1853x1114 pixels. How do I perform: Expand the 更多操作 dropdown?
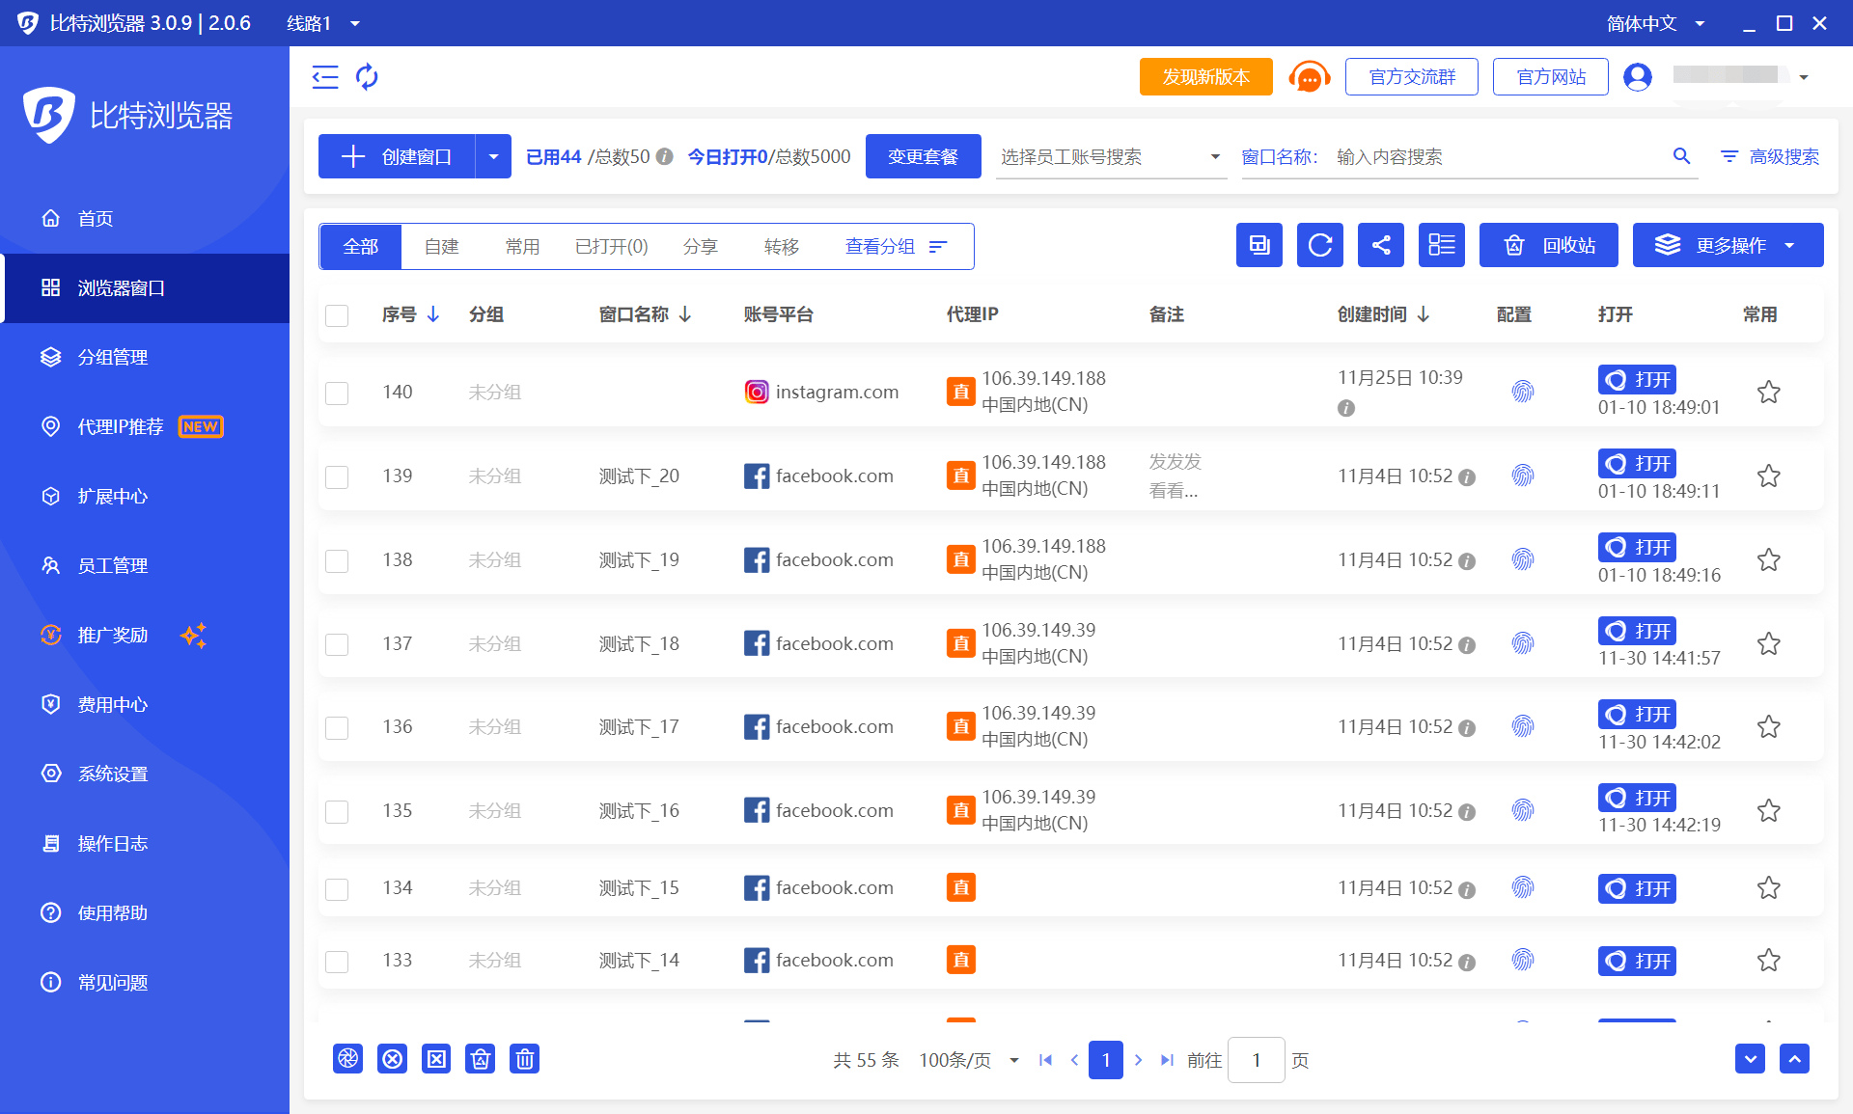(x=1728, y=245)
